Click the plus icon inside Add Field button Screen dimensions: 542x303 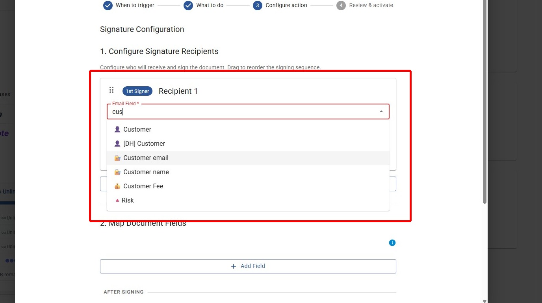[x=233, y=266]
